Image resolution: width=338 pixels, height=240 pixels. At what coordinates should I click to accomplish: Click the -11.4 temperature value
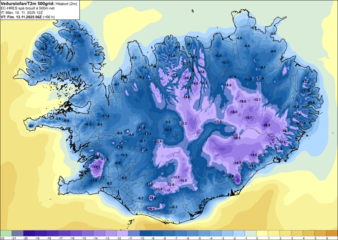[x=105, y=116]
